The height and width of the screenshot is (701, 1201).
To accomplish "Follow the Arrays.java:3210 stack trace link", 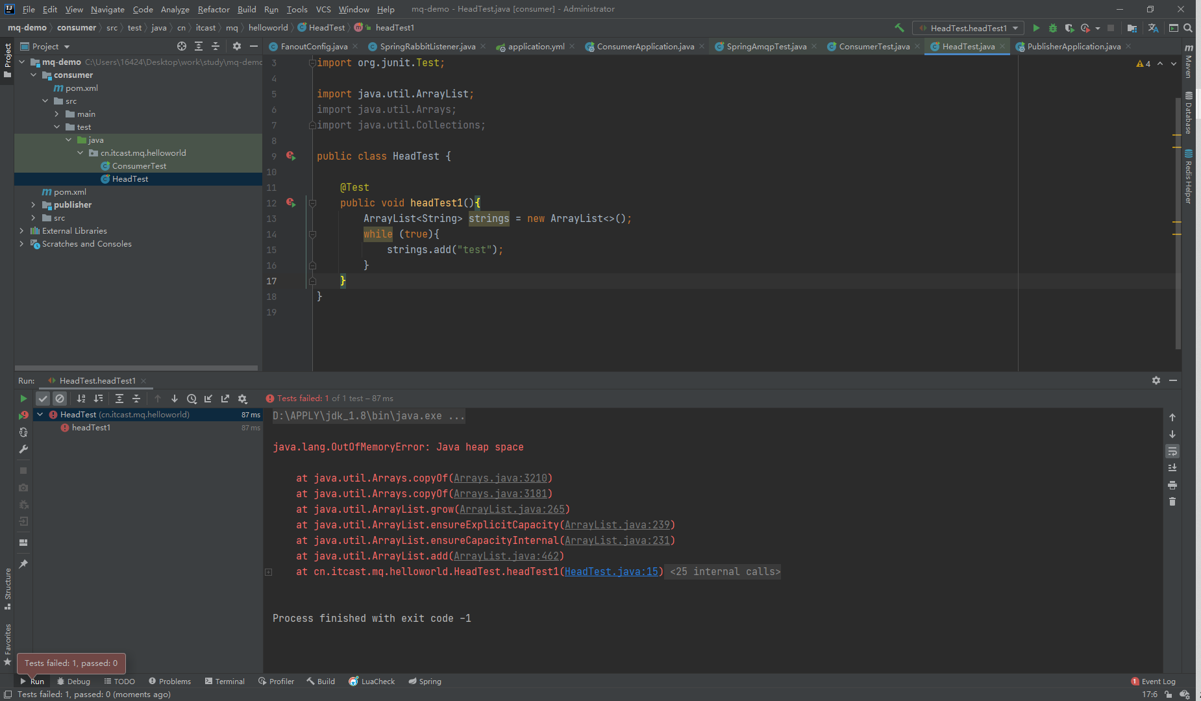I will point(501,478).
